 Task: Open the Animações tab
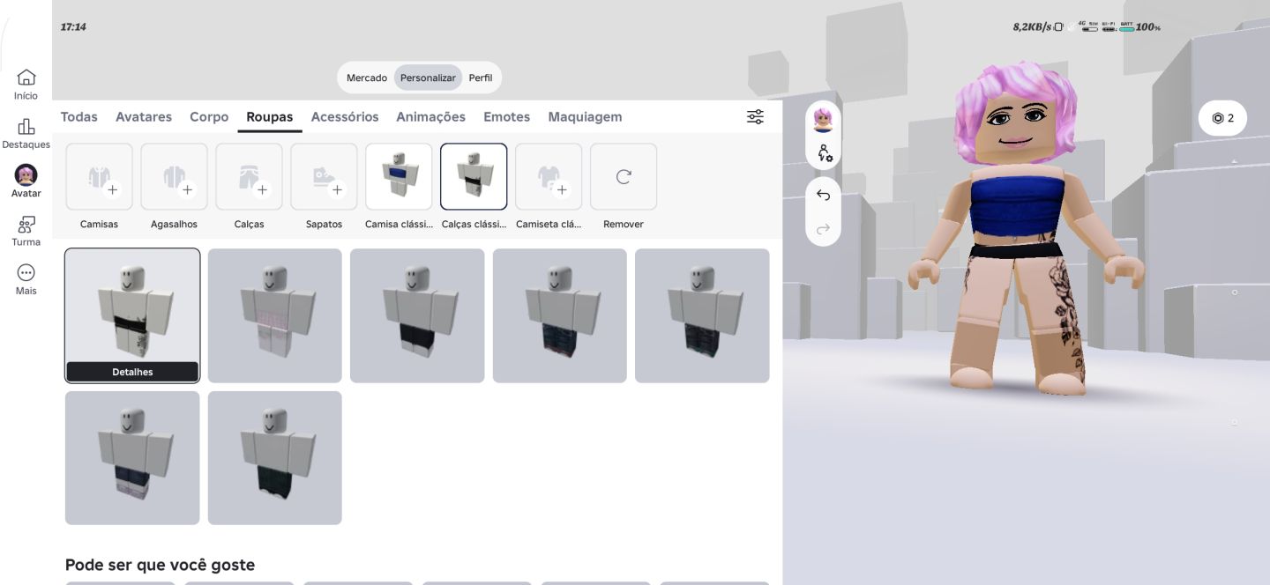click(x=430, y=116)
